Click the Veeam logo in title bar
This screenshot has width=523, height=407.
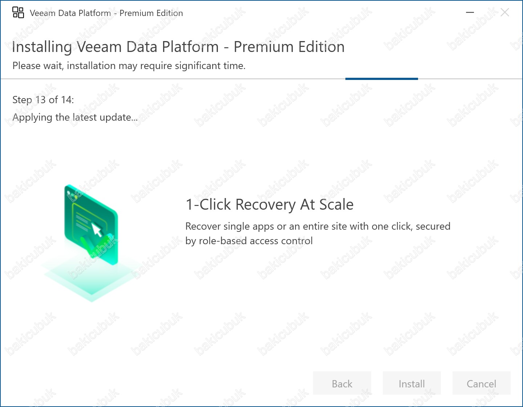tap(18, 13)
